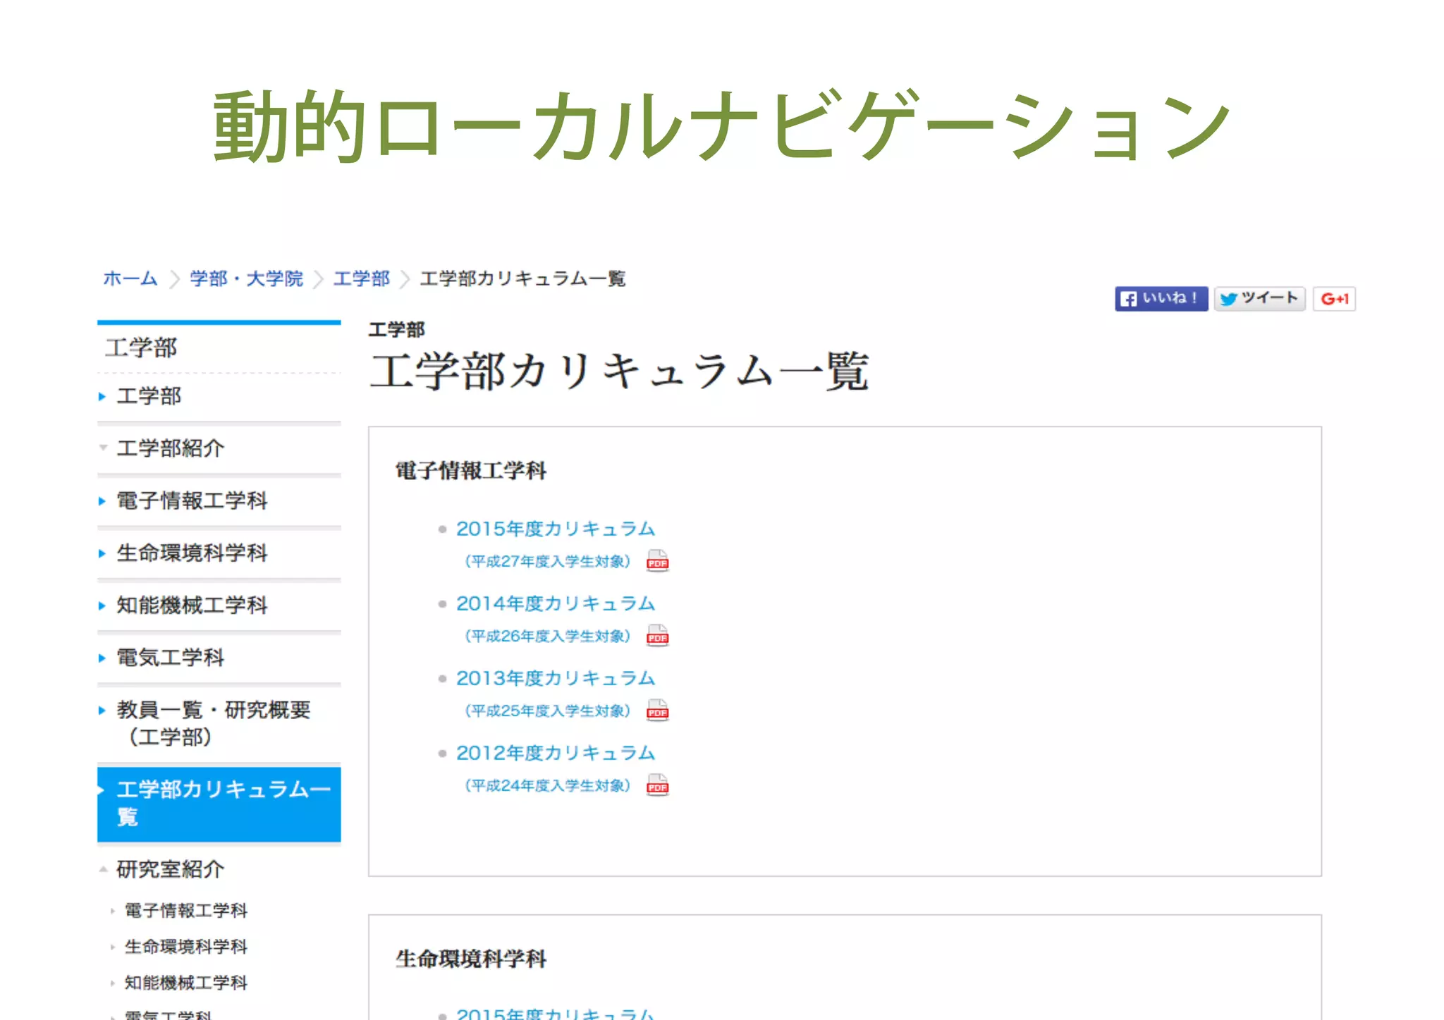1444x1020 pixels.
Task: Open PDF icon for 平成26年度入学生対象
Action: pyautogui.click(x=657, y=636)
